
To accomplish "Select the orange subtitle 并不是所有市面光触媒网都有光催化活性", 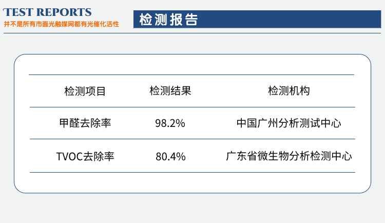I will (61, 24).
